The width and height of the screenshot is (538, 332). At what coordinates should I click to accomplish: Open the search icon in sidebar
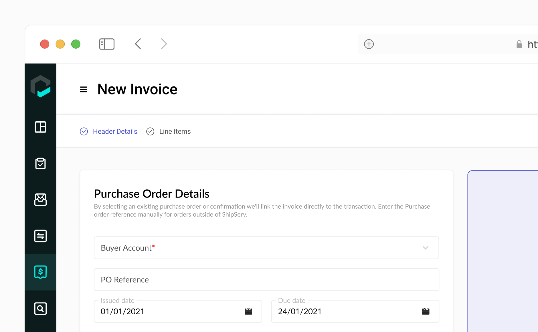click(x=40, y=309)
